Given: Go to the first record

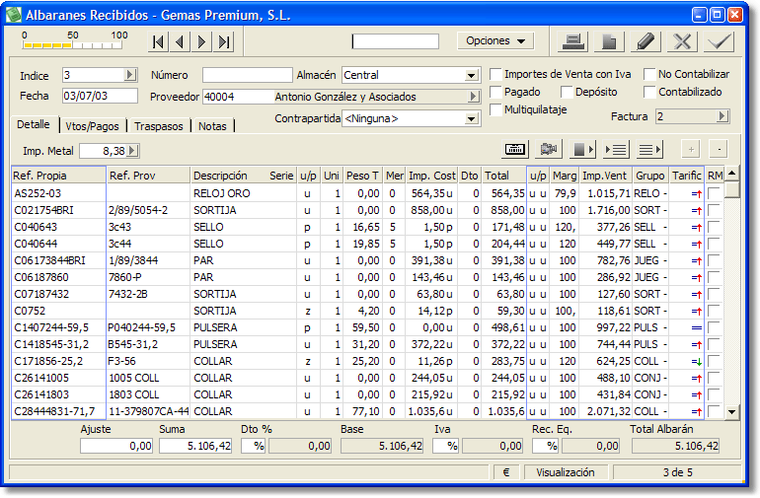Looking at the screenshot, I should point(158,42).
